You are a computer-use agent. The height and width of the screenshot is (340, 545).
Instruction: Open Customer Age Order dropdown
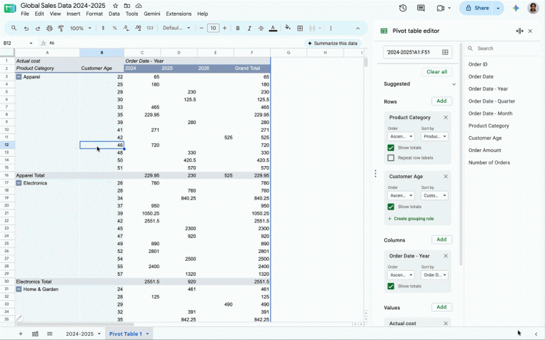point(401,196)
